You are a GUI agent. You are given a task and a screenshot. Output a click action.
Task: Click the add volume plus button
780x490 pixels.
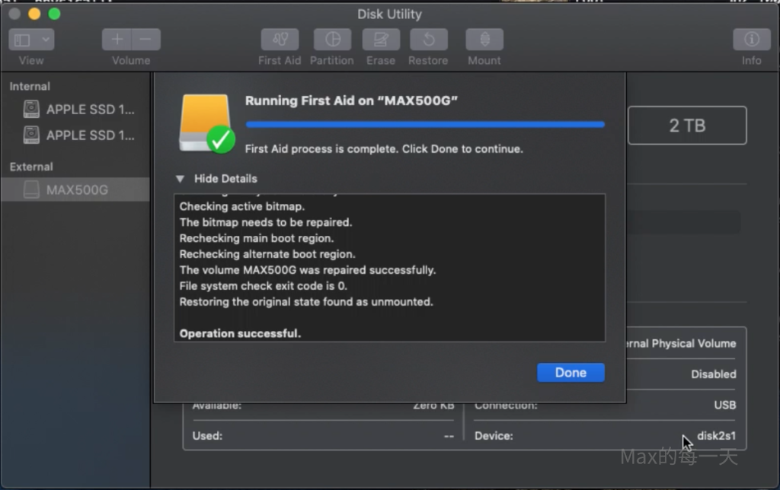click(x=117, y=40)
